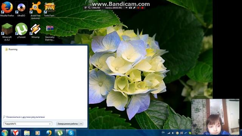The width and height of the screenshot is (242, 136).
Task: Click the webcam overlay thumbnail
Action: pyautogui.click(x=215, y=117)
